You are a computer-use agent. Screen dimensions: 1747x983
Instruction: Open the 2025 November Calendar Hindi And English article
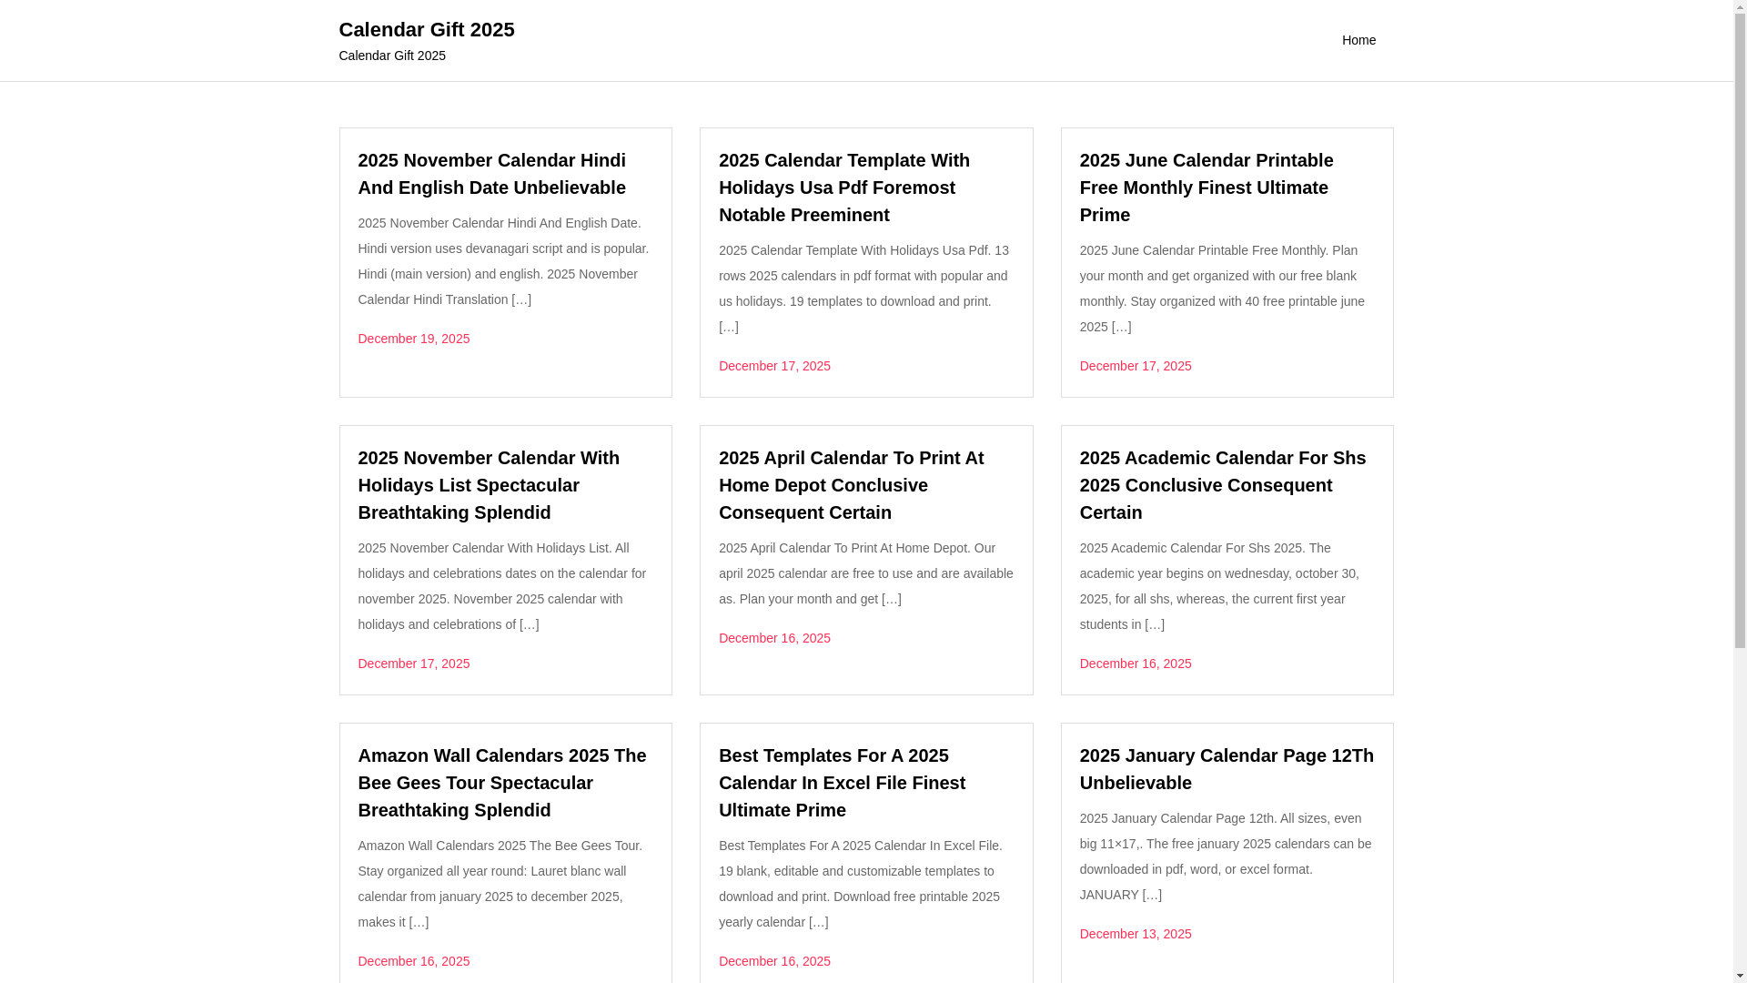tap(491, 174)
